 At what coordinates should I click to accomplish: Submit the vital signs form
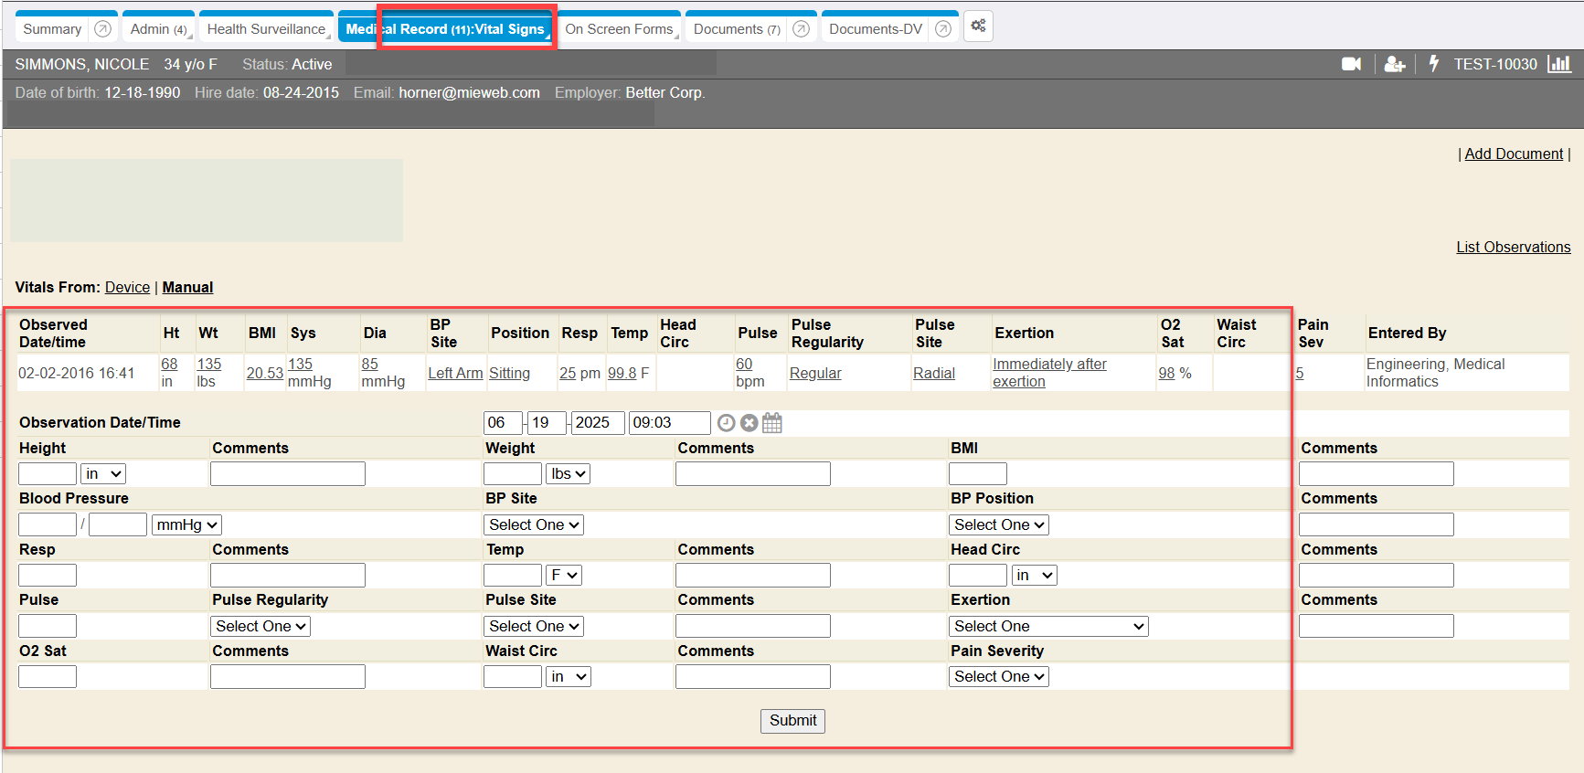coord(792,721)
